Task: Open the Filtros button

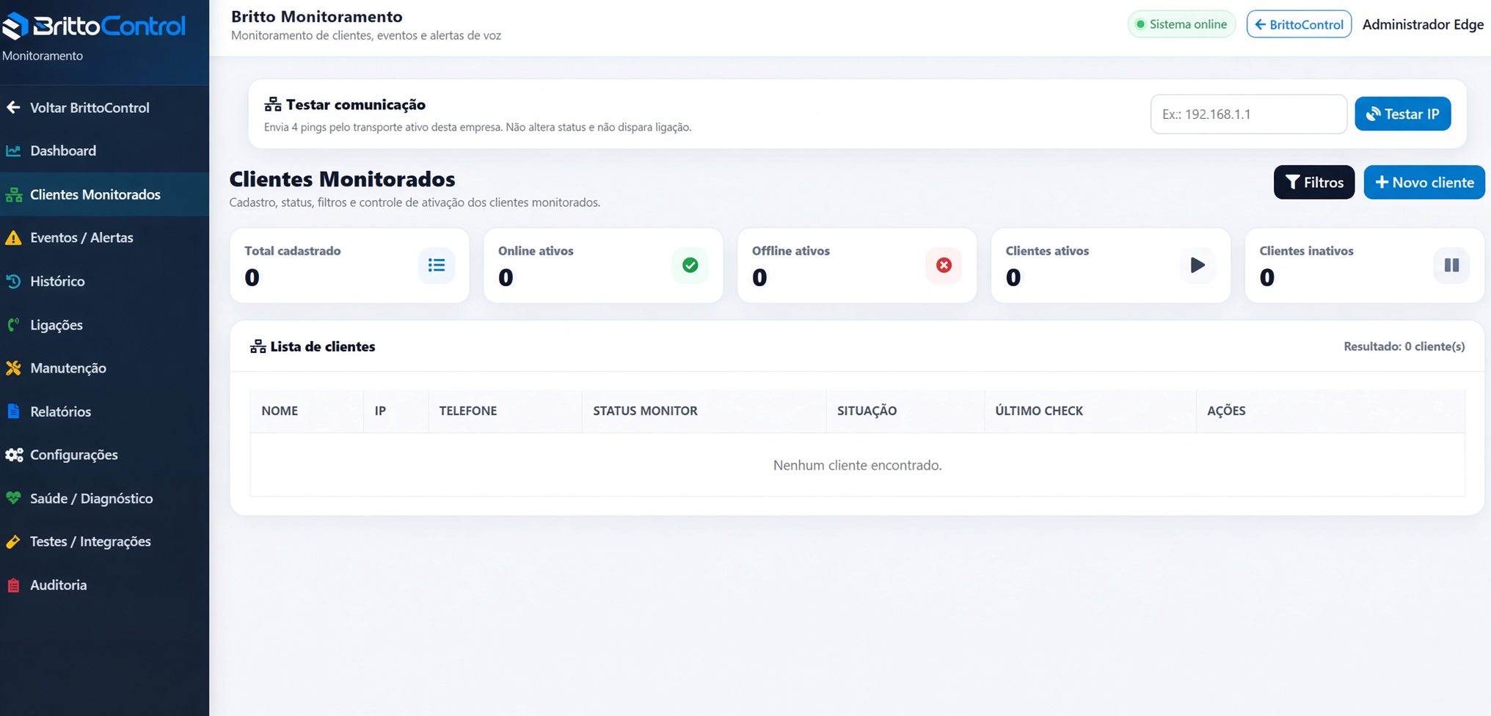Action: click(x=1313, y=182)
